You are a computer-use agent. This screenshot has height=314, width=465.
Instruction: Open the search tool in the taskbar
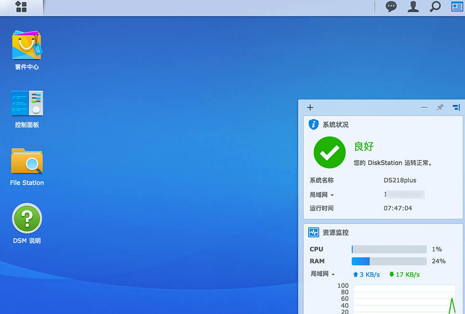435,7
